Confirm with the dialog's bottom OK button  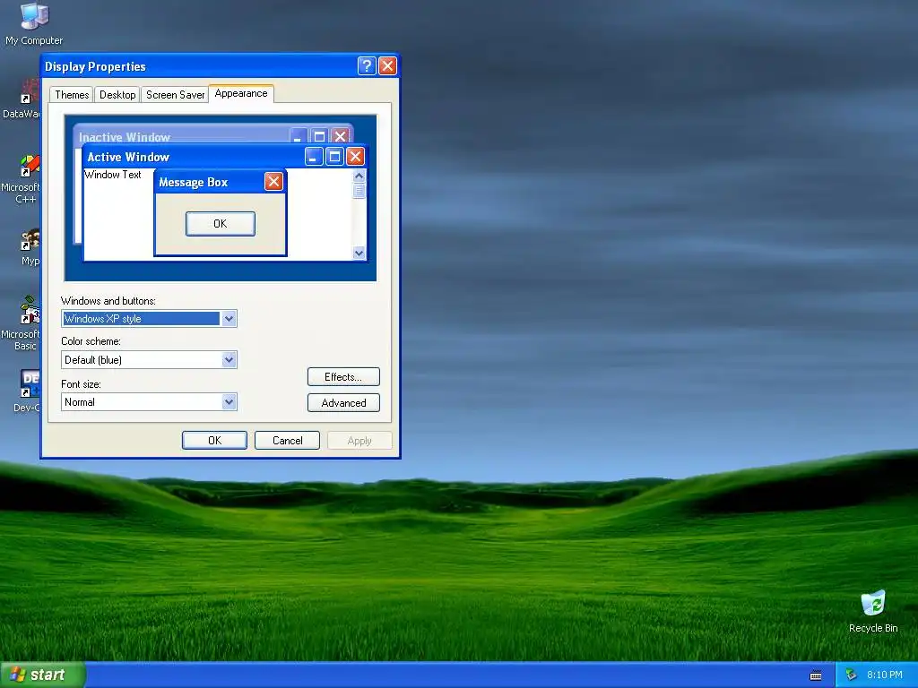coord(214,441)
